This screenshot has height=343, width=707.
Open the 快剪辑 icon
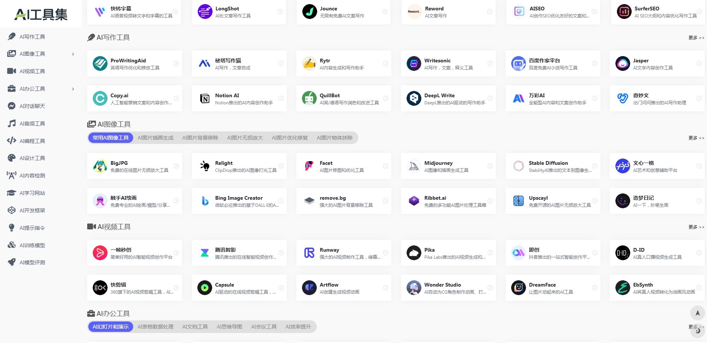[100, 288]
